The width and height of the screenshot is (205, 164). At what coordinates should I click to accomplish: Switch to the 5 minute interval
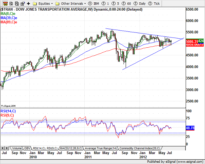pos(115,4)
